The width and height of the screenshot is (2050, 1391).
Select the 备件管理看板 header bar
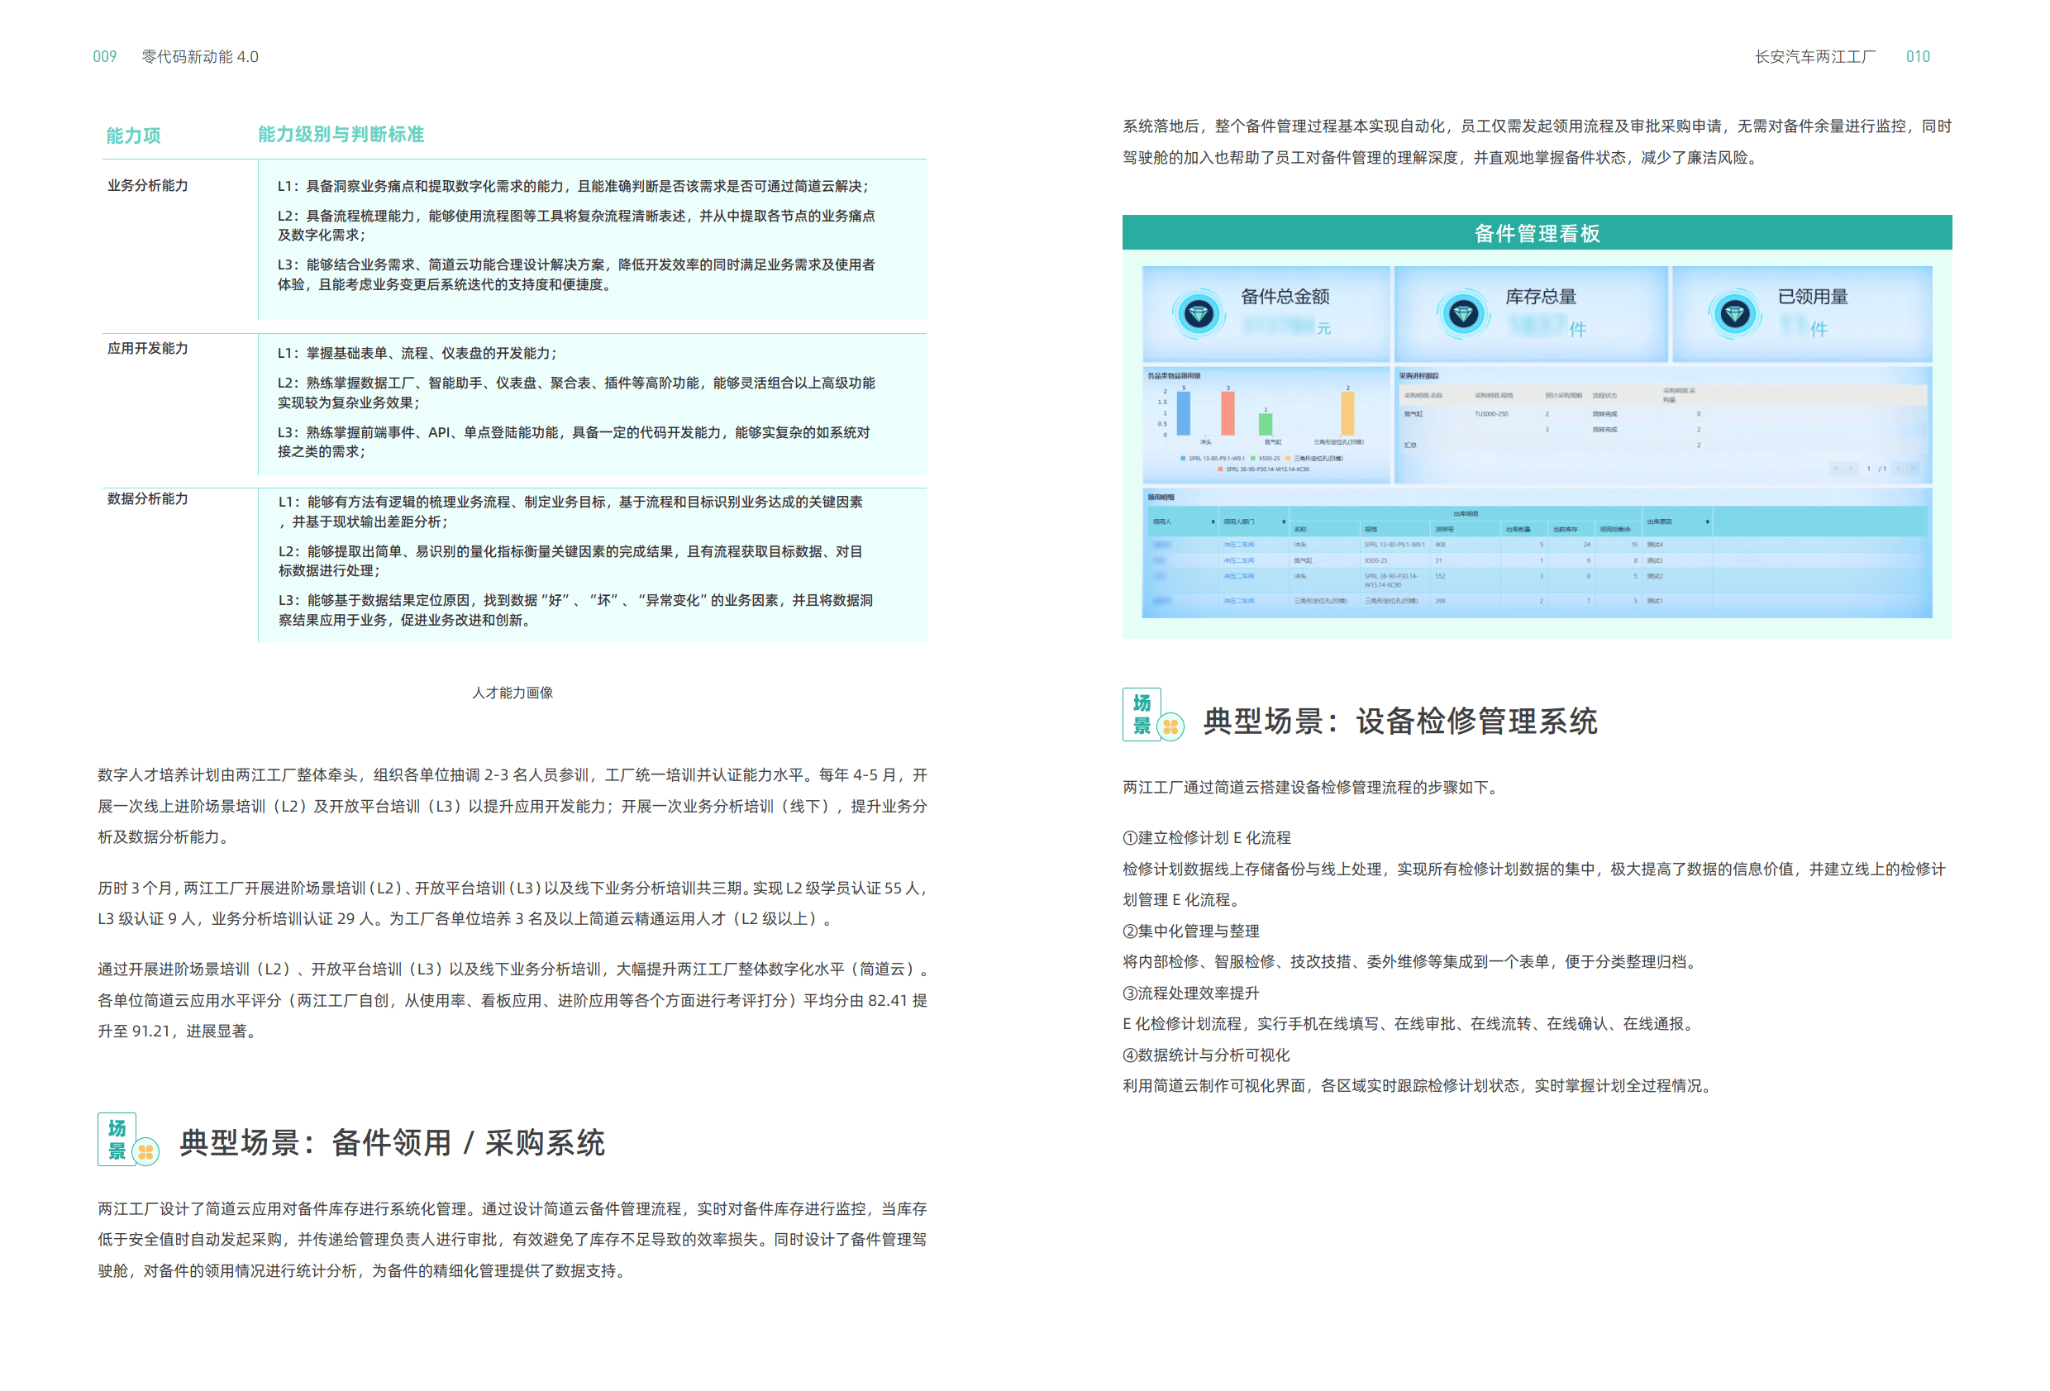pos(1537,236)
